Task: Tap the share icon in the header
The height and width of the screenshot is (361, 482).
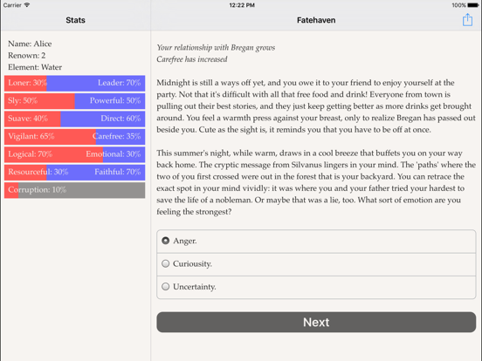Action: tap(467, 20)
